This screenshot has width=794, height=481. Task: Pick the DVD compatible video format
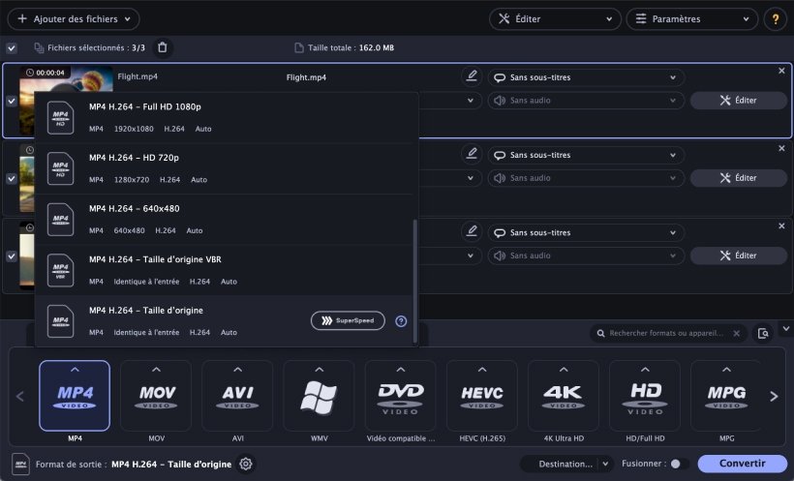[x=401, y=396]
